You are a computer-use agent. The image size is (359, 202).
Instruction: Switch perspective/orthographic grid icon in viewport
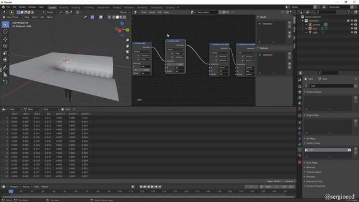(x=127, y=57)
